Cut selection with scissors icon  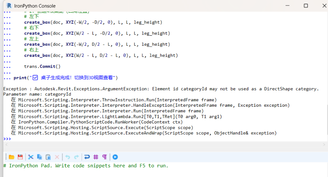click(31, 157)
